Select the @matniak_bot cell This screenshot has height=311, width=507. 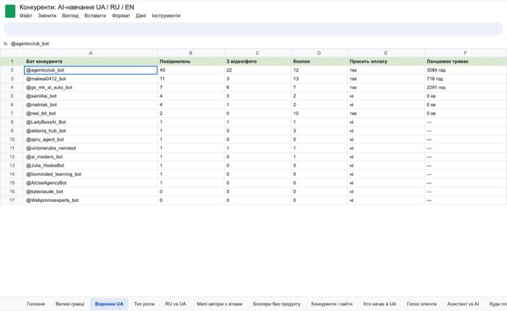91,105
